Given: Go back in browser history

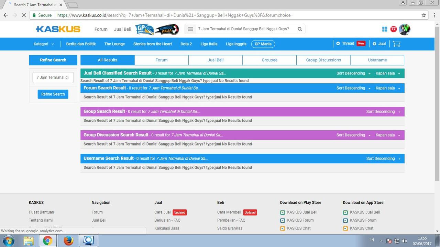Looking at the screenshot, I should (x=5, y=15).
